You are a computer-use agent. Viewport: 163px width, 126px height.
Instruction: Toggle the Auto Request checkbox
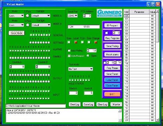pos(69,56)
